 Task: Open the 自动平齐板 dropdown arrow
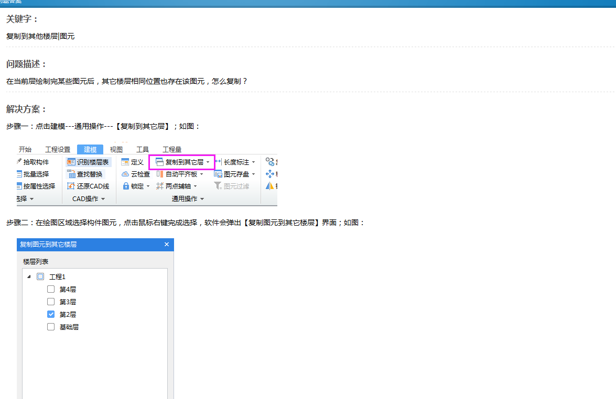tap(201, 174)
